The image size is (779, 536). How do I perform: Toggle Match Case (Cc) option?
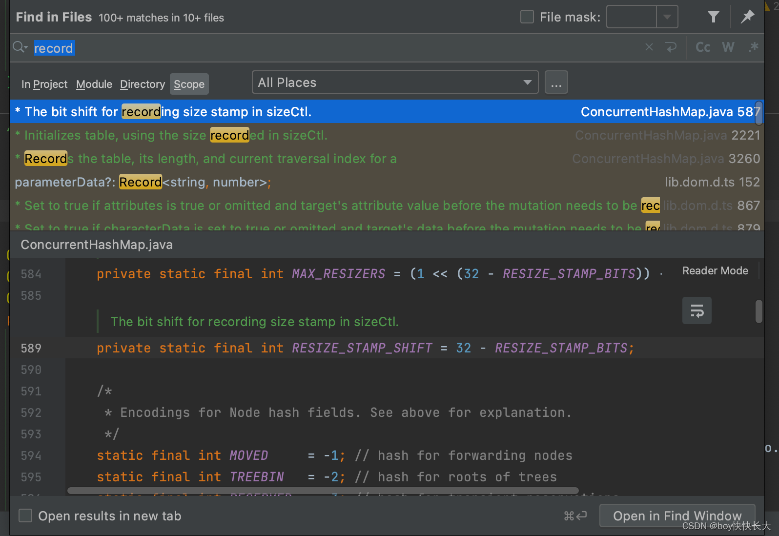703,47
